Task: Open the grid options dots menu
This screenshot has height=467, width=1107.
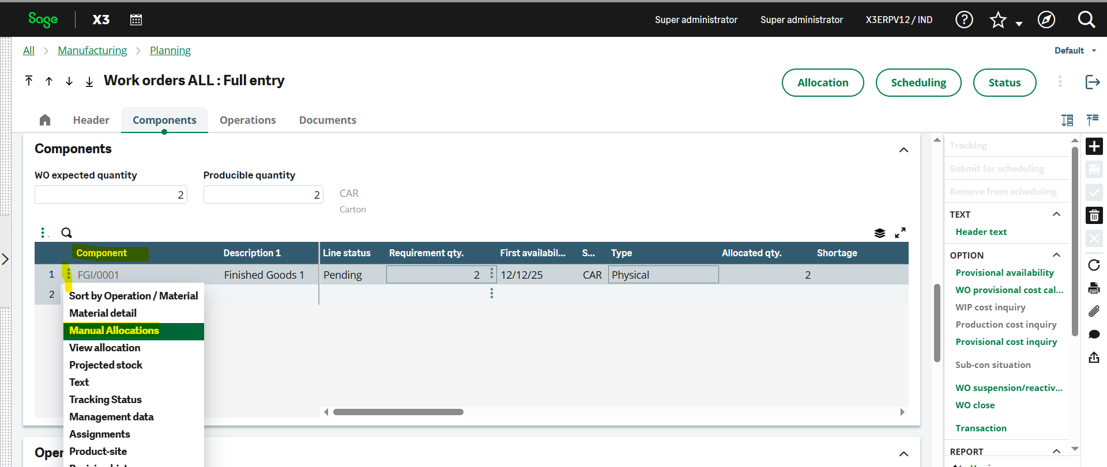Action: 43,233
